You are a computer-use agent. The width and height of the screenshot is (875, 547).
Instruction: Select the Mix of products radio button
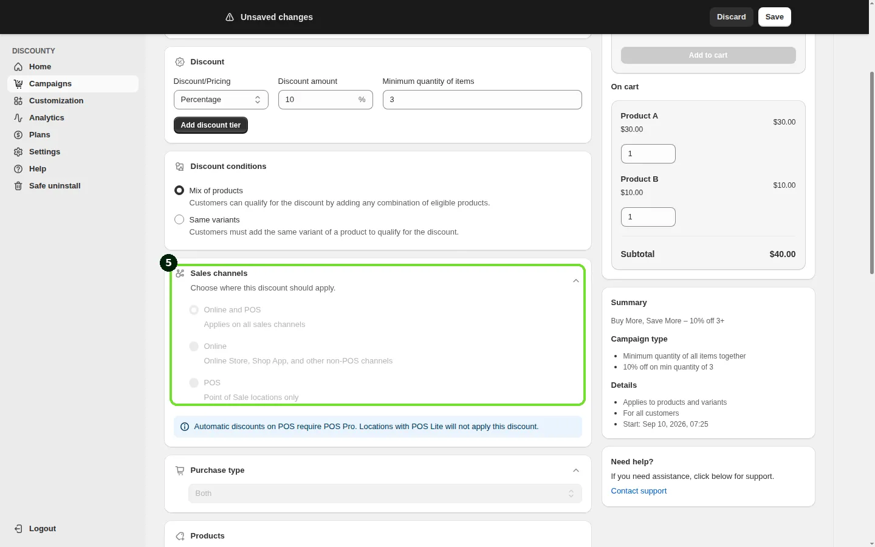[179, 190]
